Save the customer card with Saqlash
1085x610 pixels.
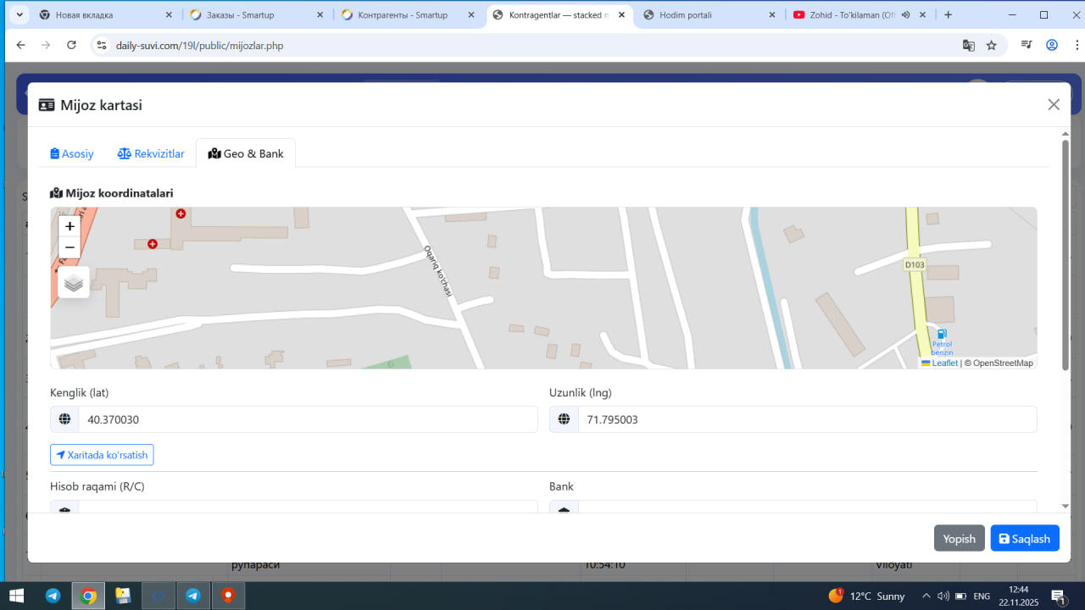click(x=1025, y=538)
